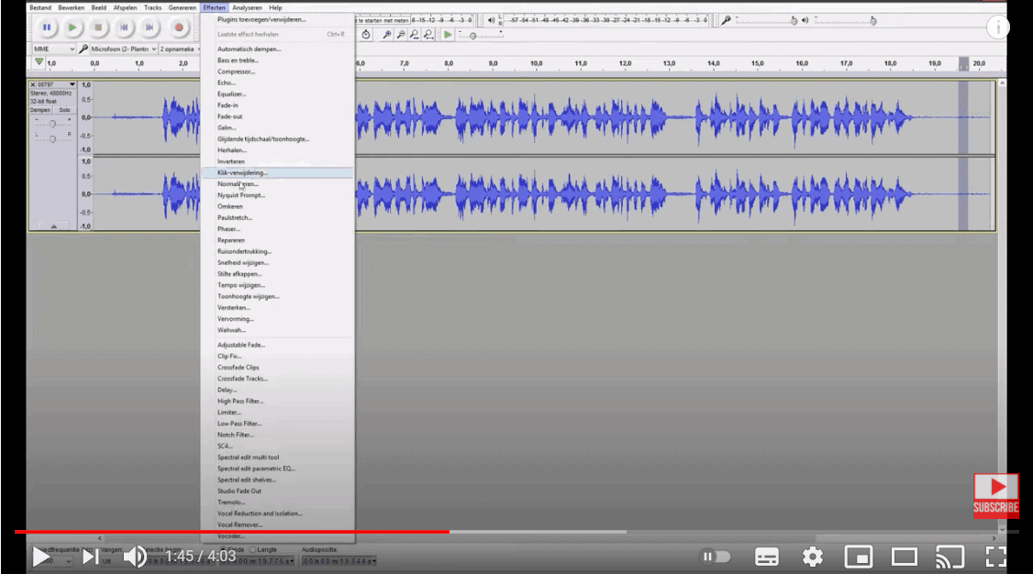Open the Bewerken menu

[x=72, y=8]
